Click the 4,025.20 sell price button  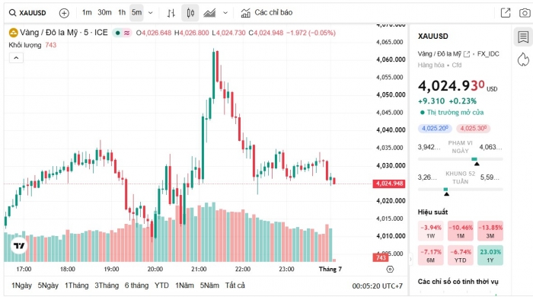435,128
